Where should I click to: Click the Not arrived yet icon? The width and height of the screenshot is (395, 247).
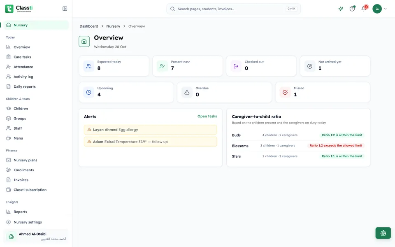(309, 66)
